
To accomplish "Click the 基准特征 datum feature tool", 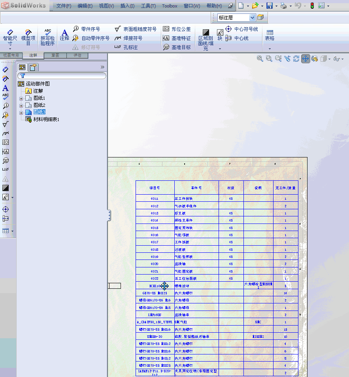I will 177,38.
